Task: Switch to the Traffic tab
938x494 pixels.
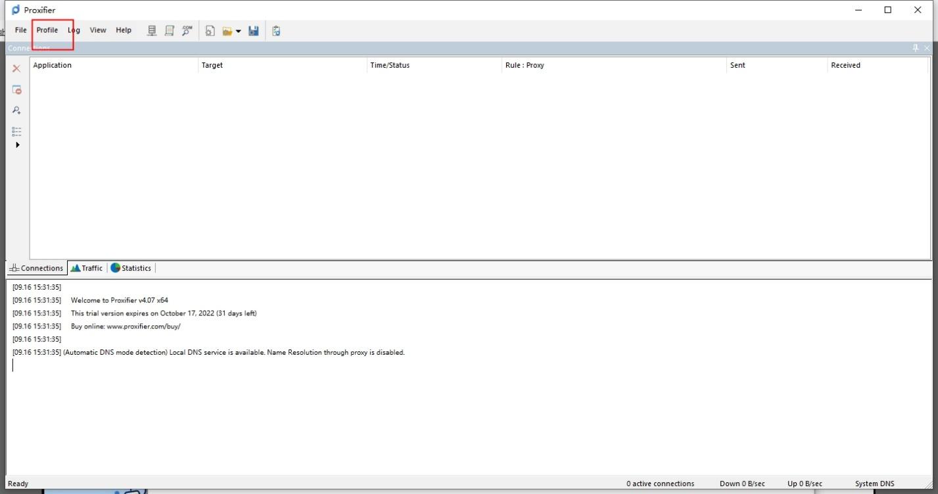Action: [x=86, y=267]
